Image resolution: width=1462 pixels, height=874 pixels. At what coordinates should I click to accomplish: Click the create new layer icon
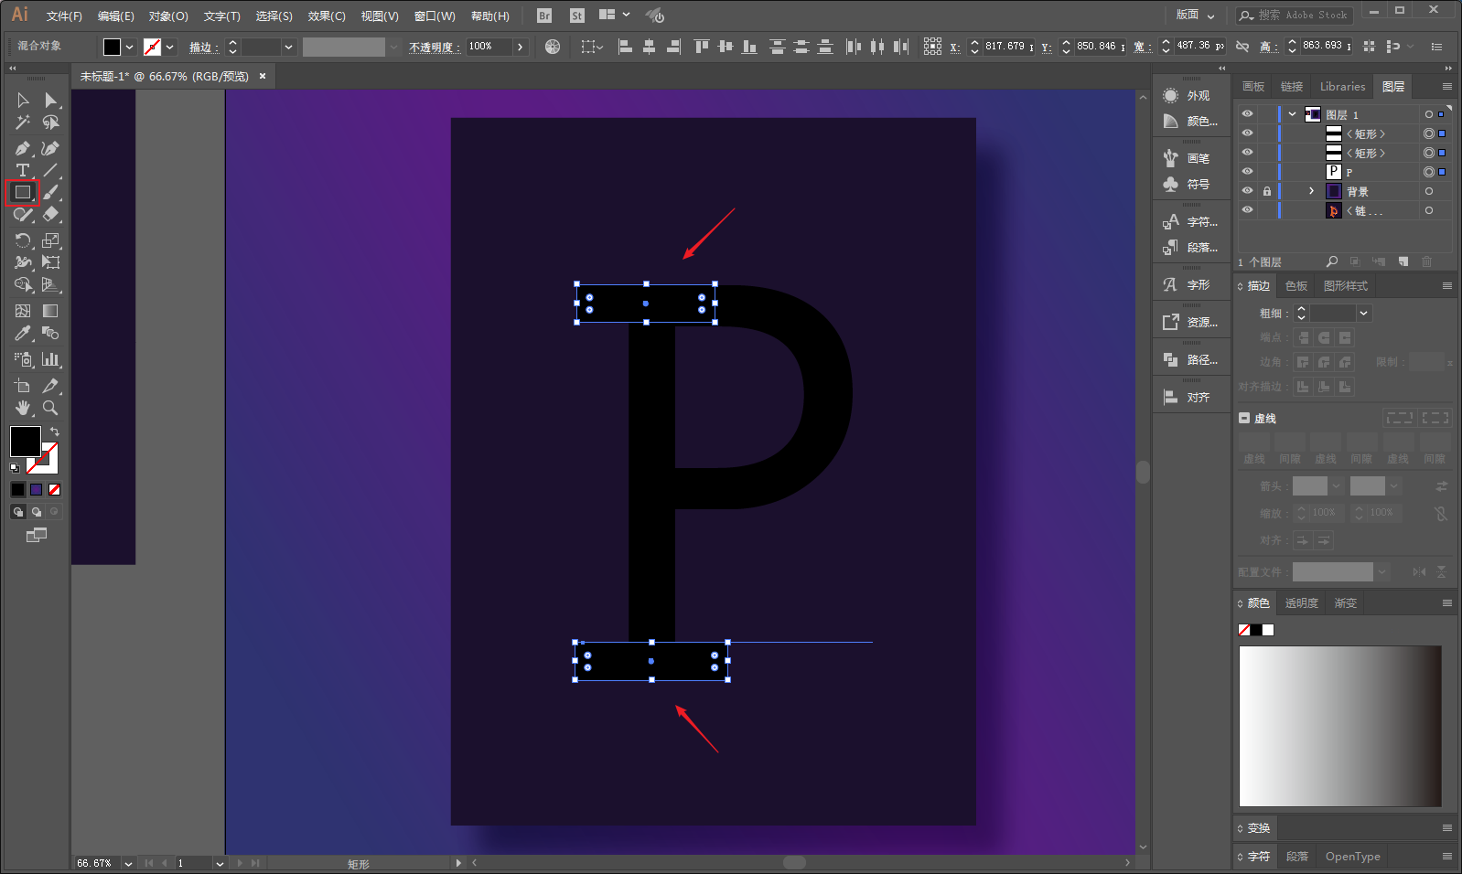[x=1403, y=261]
